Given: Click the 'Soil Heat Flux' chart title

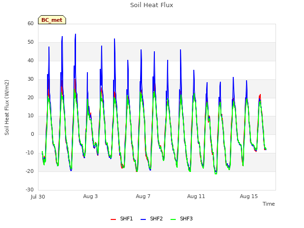Looking at the screenshot, I should (152, 5).
